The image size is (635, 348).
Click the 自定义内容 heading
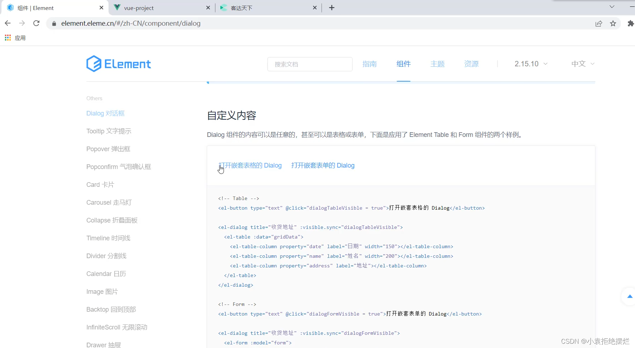click(x=231, y=116)
